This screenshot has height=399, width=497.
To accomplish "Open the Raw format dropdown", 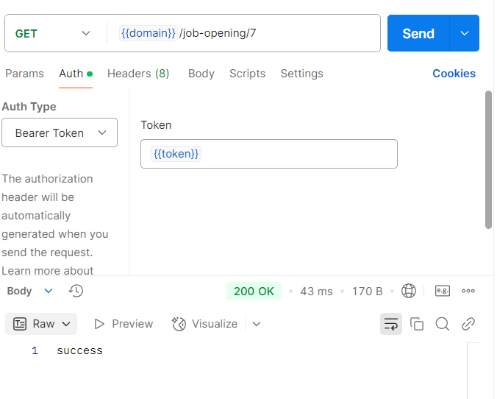I will click(44, 324).
